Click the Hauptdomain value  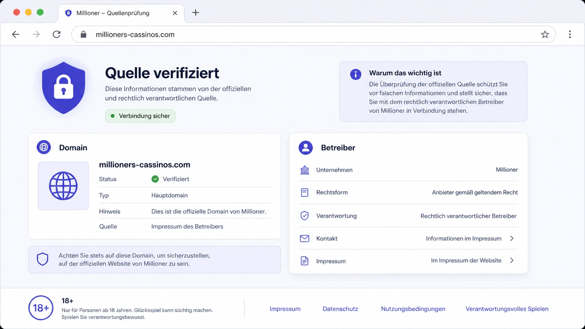(x=169, y=195)
